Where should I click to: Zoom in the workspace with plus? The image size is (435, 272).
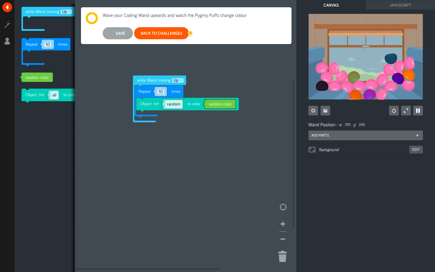pos(283,224)
